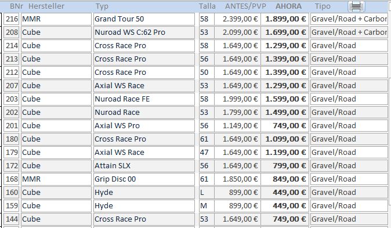Viewport: 391px width, 228px height.
Task: Click the Nuroad Race FE type field
Action: (x=144, y=99)
